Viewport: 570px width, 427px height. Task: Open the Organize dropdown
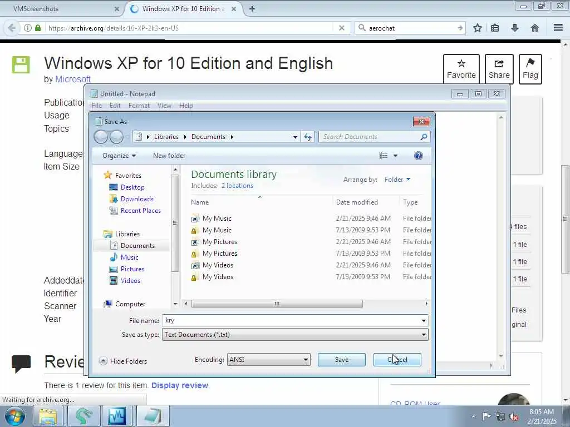[x=119, y=156]
